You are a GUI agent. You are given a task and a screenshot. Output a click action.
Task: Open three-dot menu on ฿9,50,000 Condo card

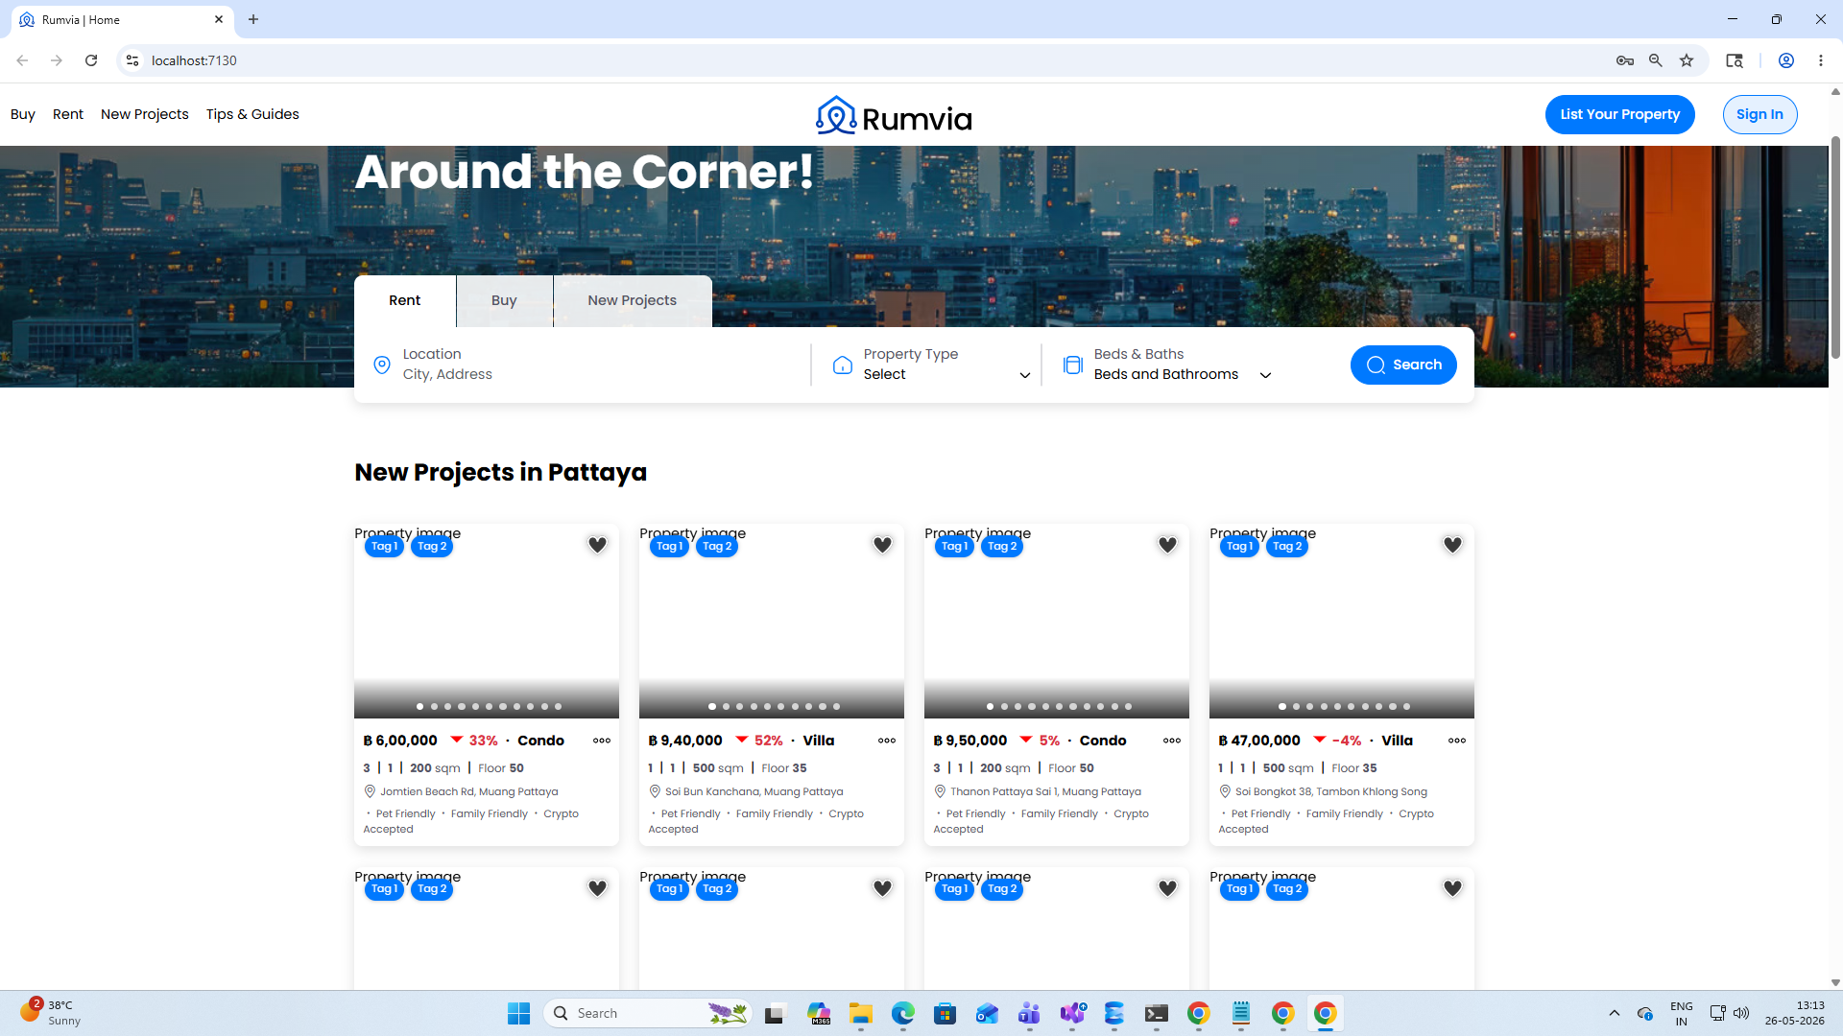[x=1172, y=741]
